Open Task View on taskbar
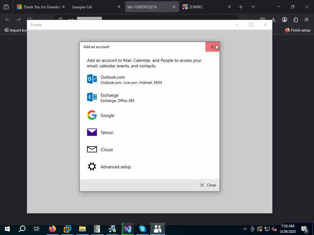The height and width of the screenshot is (235, 314). [37, 229]
